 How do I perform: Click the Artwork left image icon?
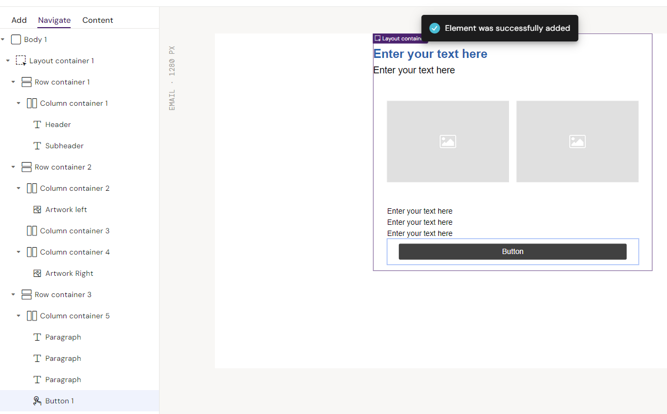tap(37, 209)
